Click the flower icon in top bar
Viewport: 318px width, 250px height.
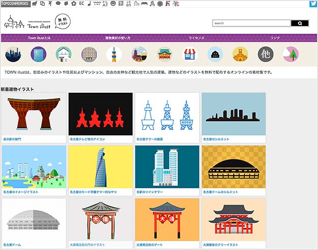(x=74, y=4)
